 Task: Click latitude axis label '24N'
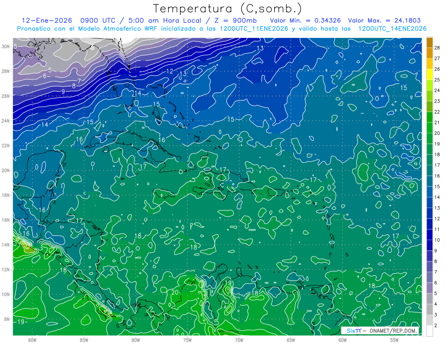(6, 121)
